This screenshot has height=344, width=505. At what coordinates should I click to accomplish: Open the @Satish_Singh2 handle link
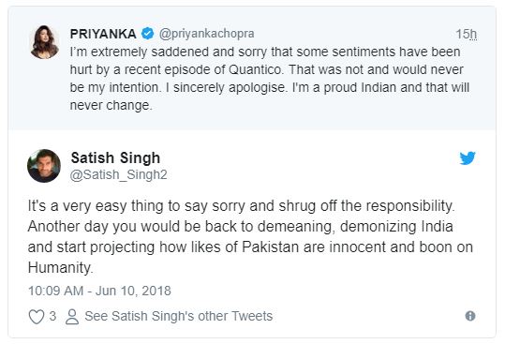coord(118,175)
